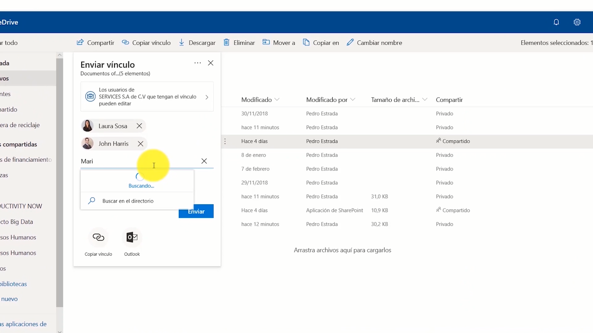593x333 pixels.
Task: Click the John Harris avatar
Action: tap(87, 144)
